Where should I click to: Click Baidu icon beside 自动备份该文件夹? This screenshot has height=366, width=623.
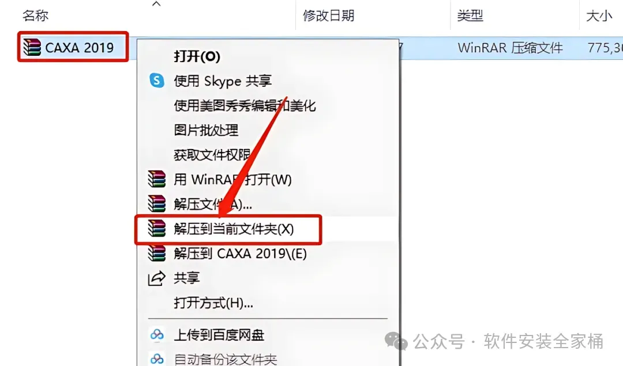156,359
